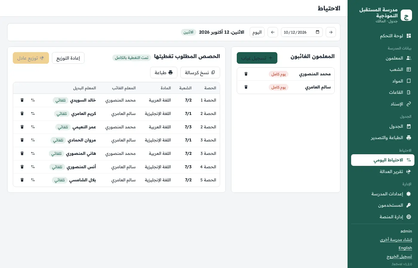Copy coverage as message with نسخ كرسالة
This screenshot has height=268, width=418.
point(200,72)
